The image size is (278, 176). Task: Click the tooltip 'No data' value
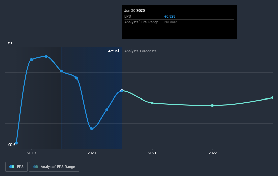pyautogui.click(x=171, y=22)
